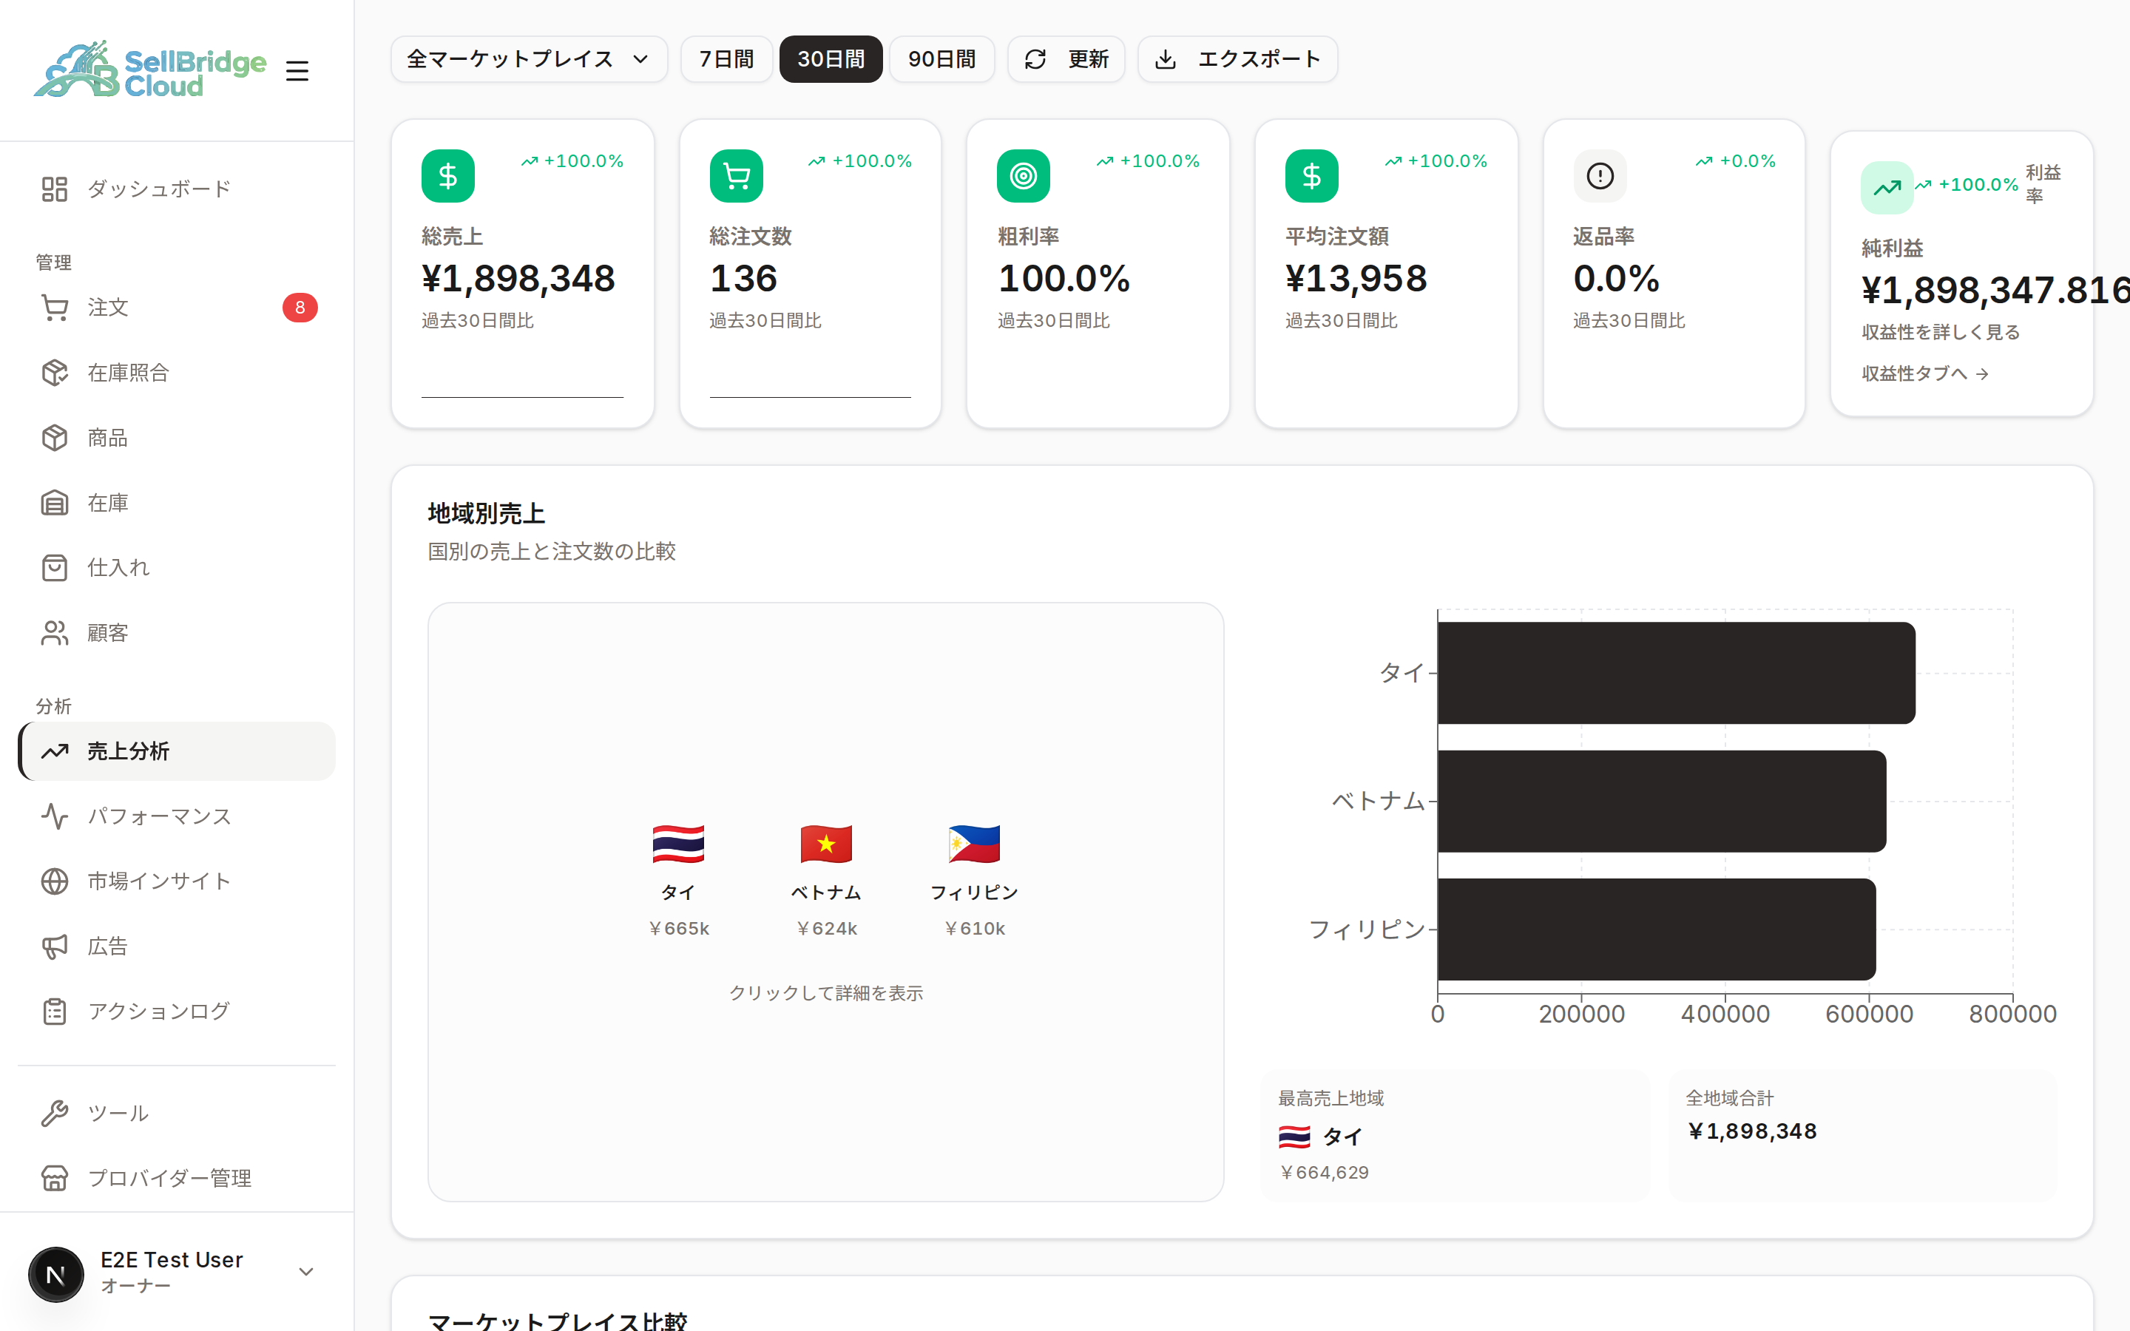Open the 全マーケットプレイス dropdown
The width and height of the screenshot is (2130, 1331).
[529, 59]
